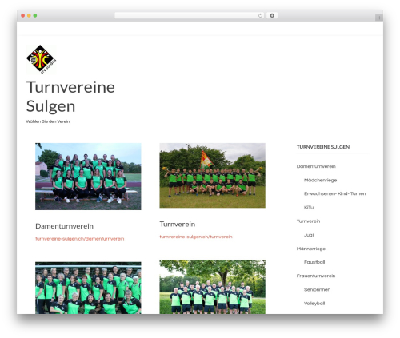Click the 'Wählen Sie den Verein:' tagline
This screenshot has width=400, height=338.
[48, 121]
